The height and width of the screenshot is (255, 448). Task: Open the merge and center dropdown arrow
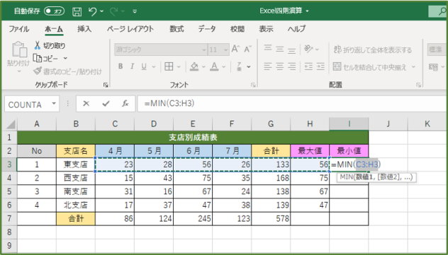click(x=413, y=67)
